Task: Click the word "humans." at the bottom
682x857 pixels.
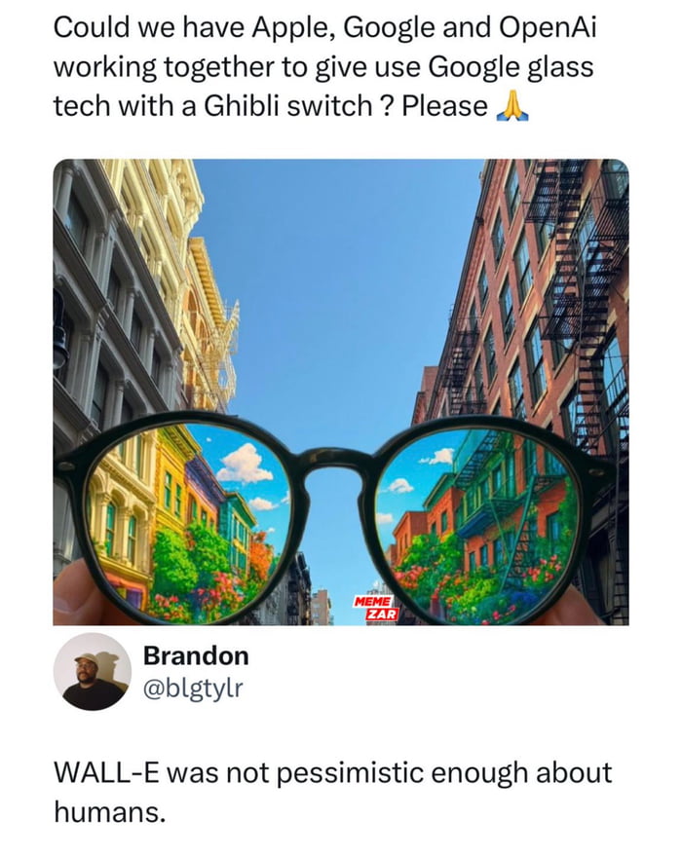Action: (x=109, y=811)
